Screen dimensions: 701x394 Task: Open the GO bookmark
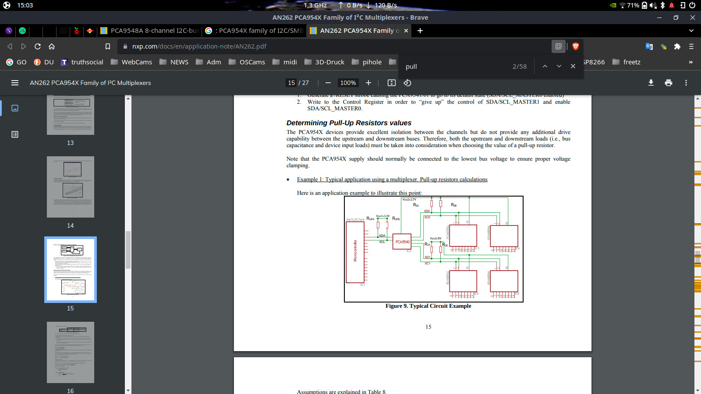coord(16,62)
